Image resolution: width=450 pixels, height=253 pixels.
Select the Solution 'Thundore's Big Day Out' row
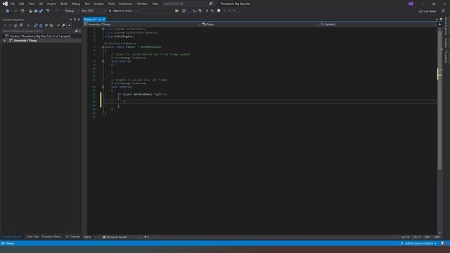click(41, 36)
